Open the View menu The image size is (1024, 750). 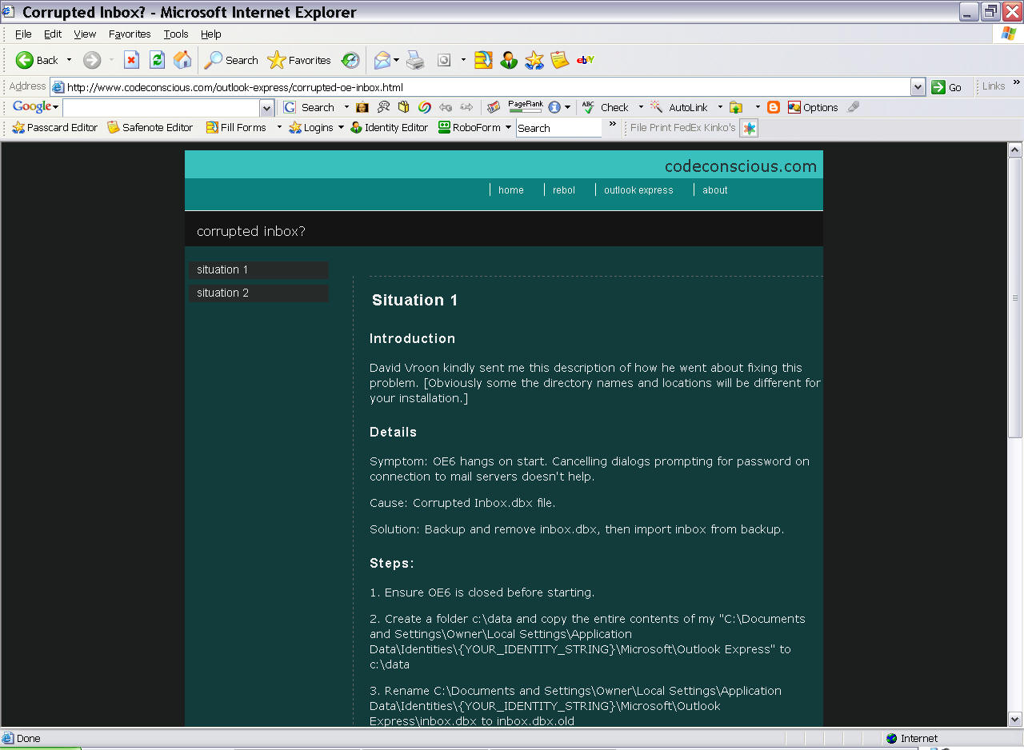point(85,34)
